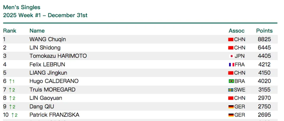Sort by the Points column header

coord(264,31)
